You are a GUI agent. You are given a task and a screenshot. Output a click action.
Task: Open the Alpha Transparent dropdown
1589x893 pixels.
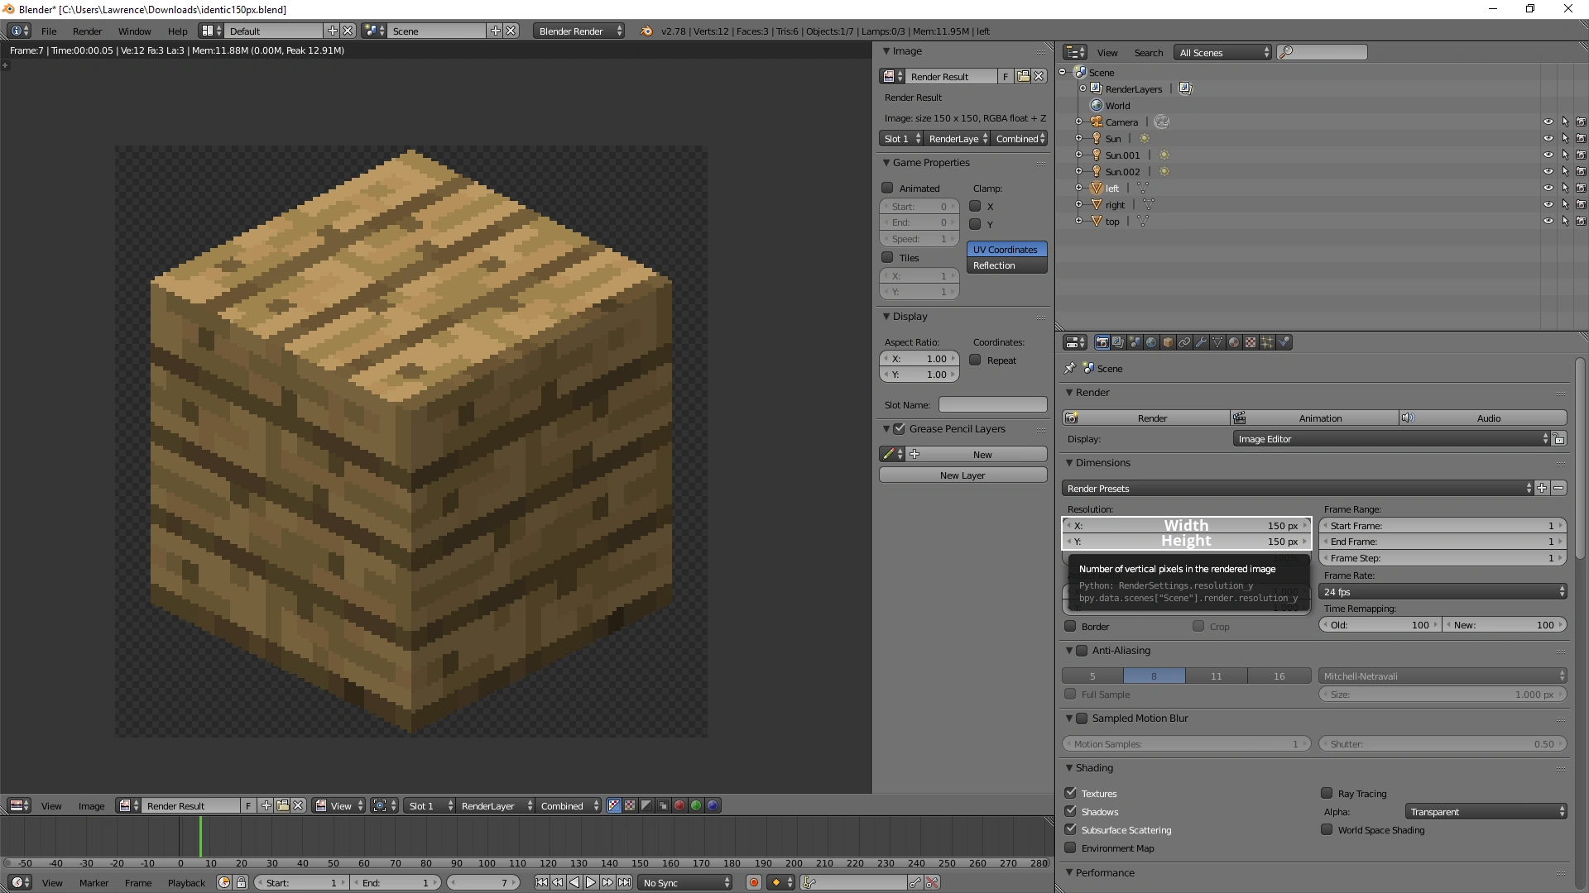point(1486,812)
